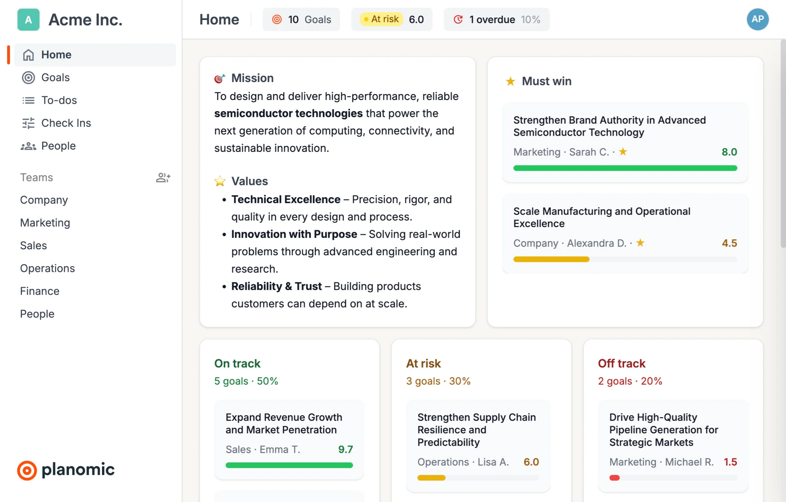This screenshot has width=786, height=502.
Task: Click the green Acme Inc. logo badge
Action: [x=28, y=20]
